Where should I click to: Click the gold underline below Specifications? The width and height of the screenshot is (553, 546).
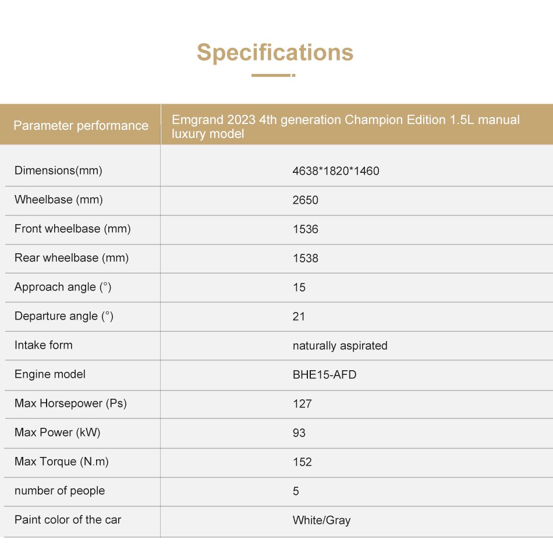pyautogui.click(x=274, y=75)
